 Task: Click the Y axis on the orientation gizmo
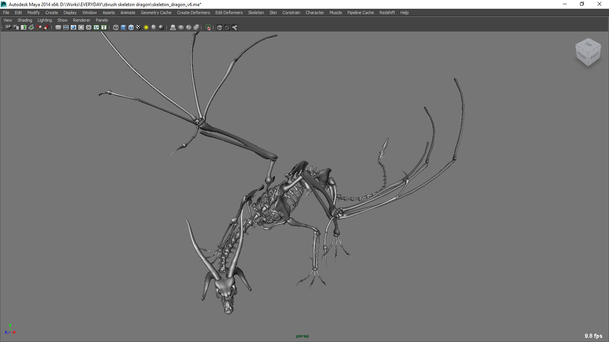[10, 325]
